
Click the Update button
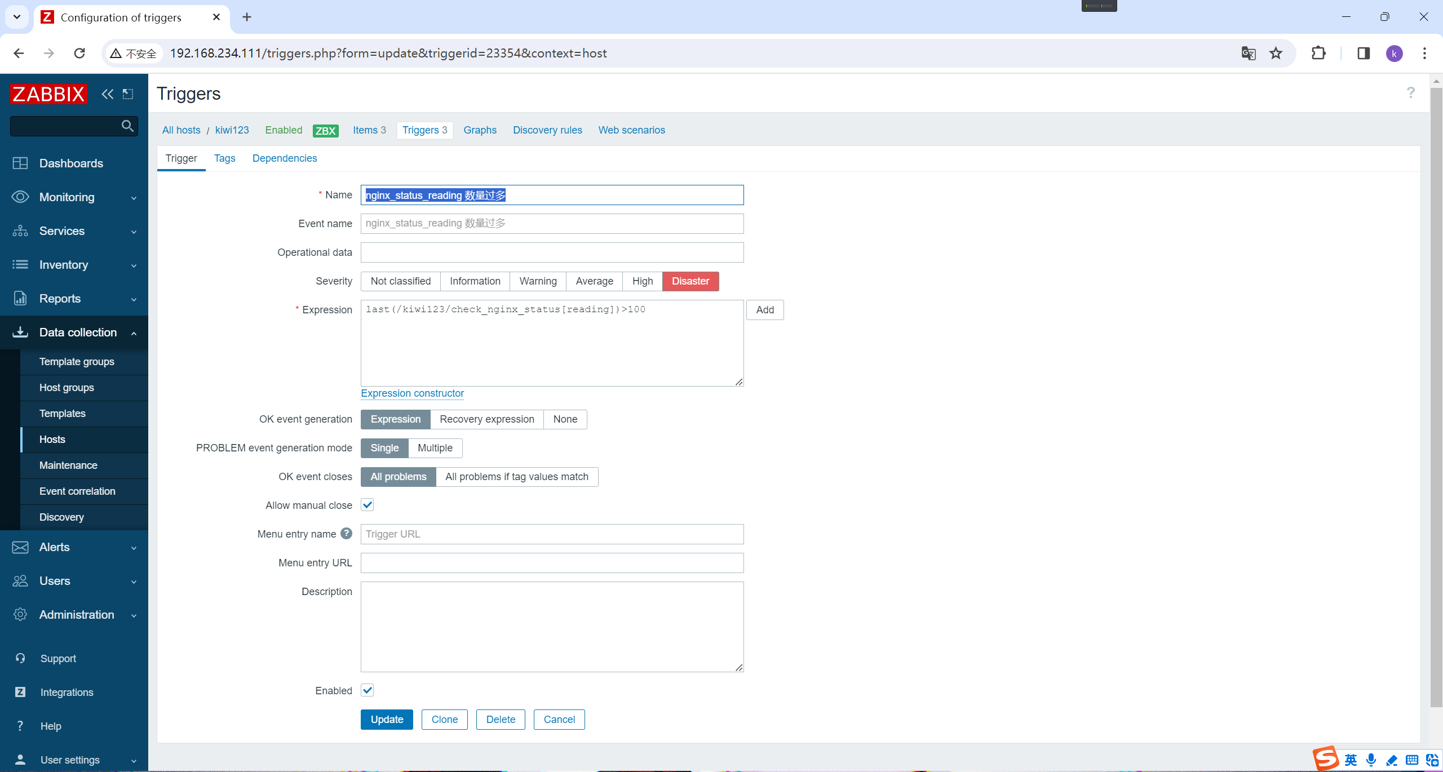[387, 720]
